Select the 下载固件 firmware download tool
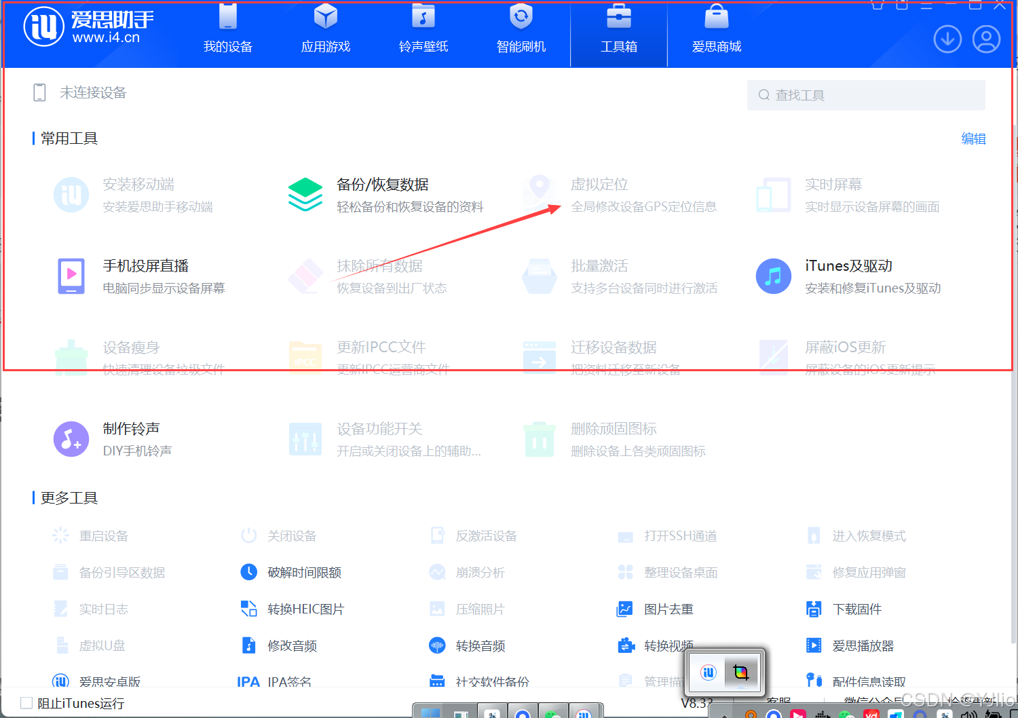The width and height of the screenshot is (1018, 718). tap(857, 609)
